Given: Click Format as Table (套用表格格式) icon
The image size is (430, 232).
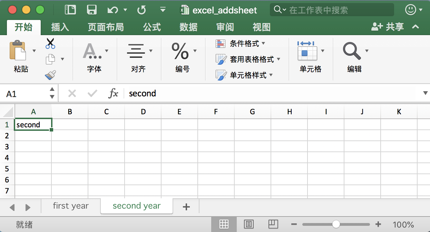Looking at the screenshot, I should tap(221, 60).
